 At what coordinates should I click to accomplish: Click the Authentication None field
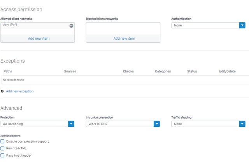coord(205,25)
